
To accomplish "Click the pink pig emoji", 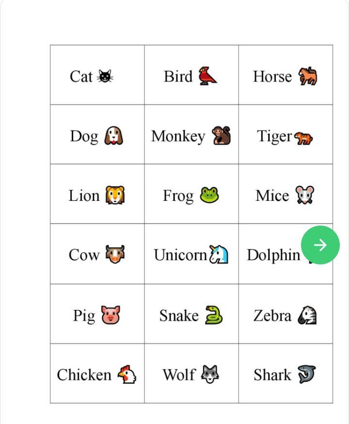I will coord(111,315).
